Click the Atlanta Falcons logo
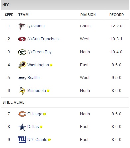Image resolution: width=130 pixels, height=148 pixels. tap(22, 26)
